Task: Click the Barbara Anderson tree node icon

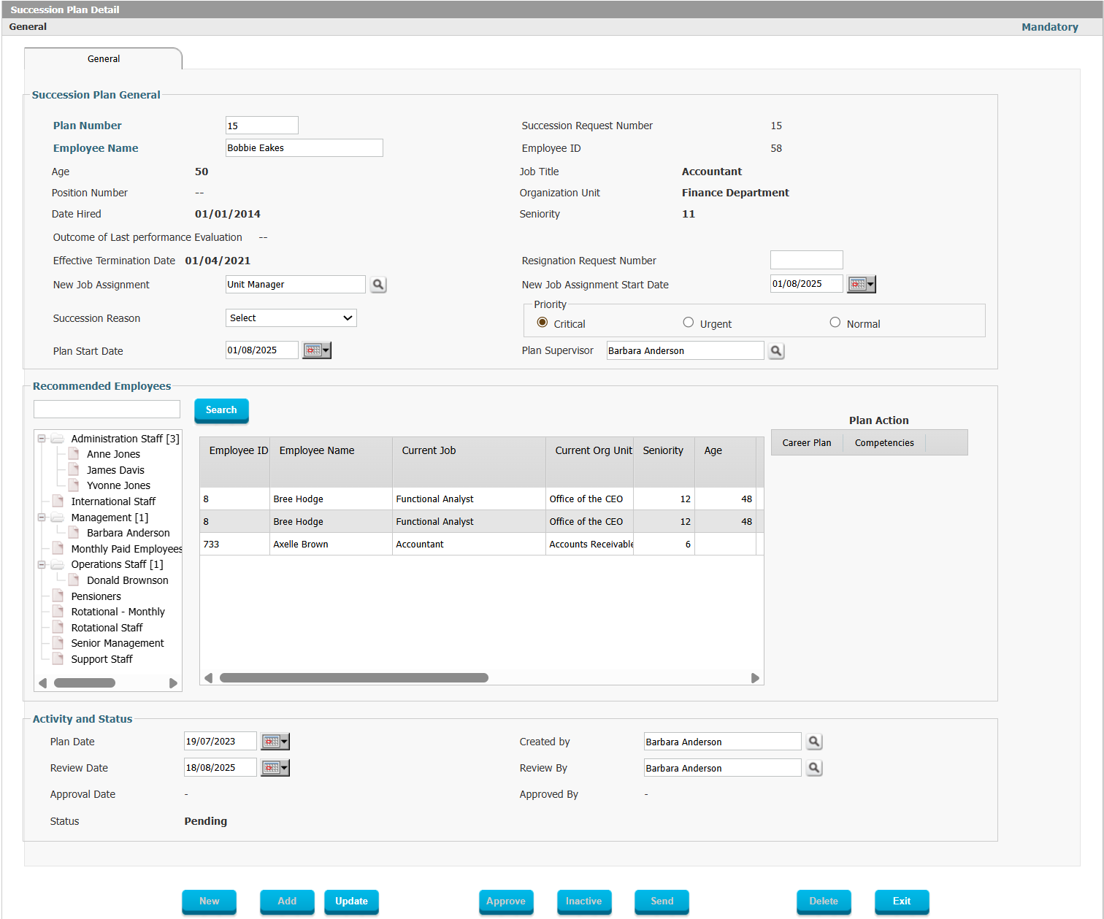Action: pyautogui.click(x=74, y=533)
